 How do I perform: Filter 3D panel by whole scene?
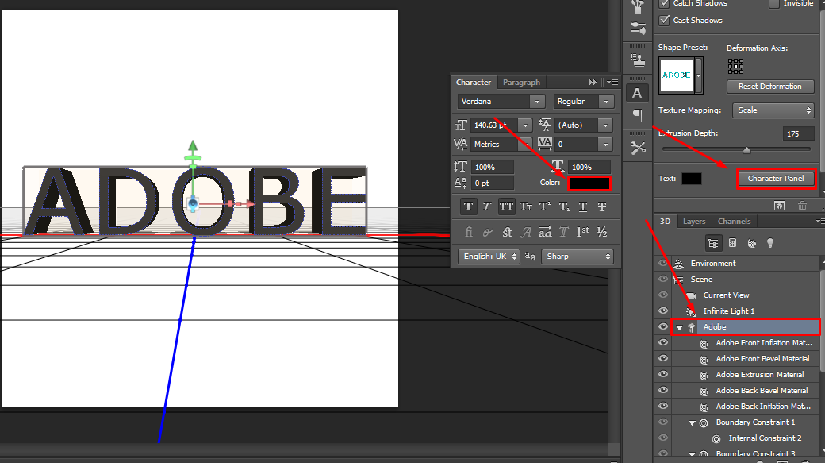pyautogui.click(x=713, y=243)
